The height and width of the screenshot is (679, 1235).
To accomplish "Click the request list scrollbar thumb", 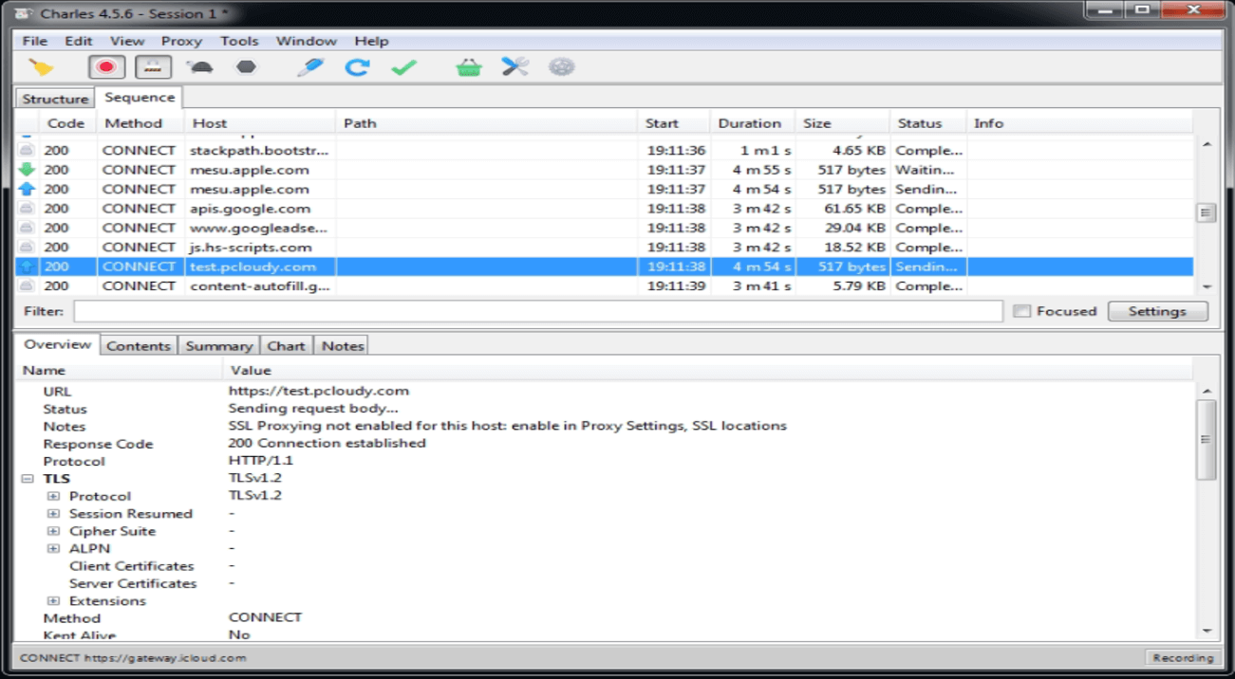I will 1207,213.
